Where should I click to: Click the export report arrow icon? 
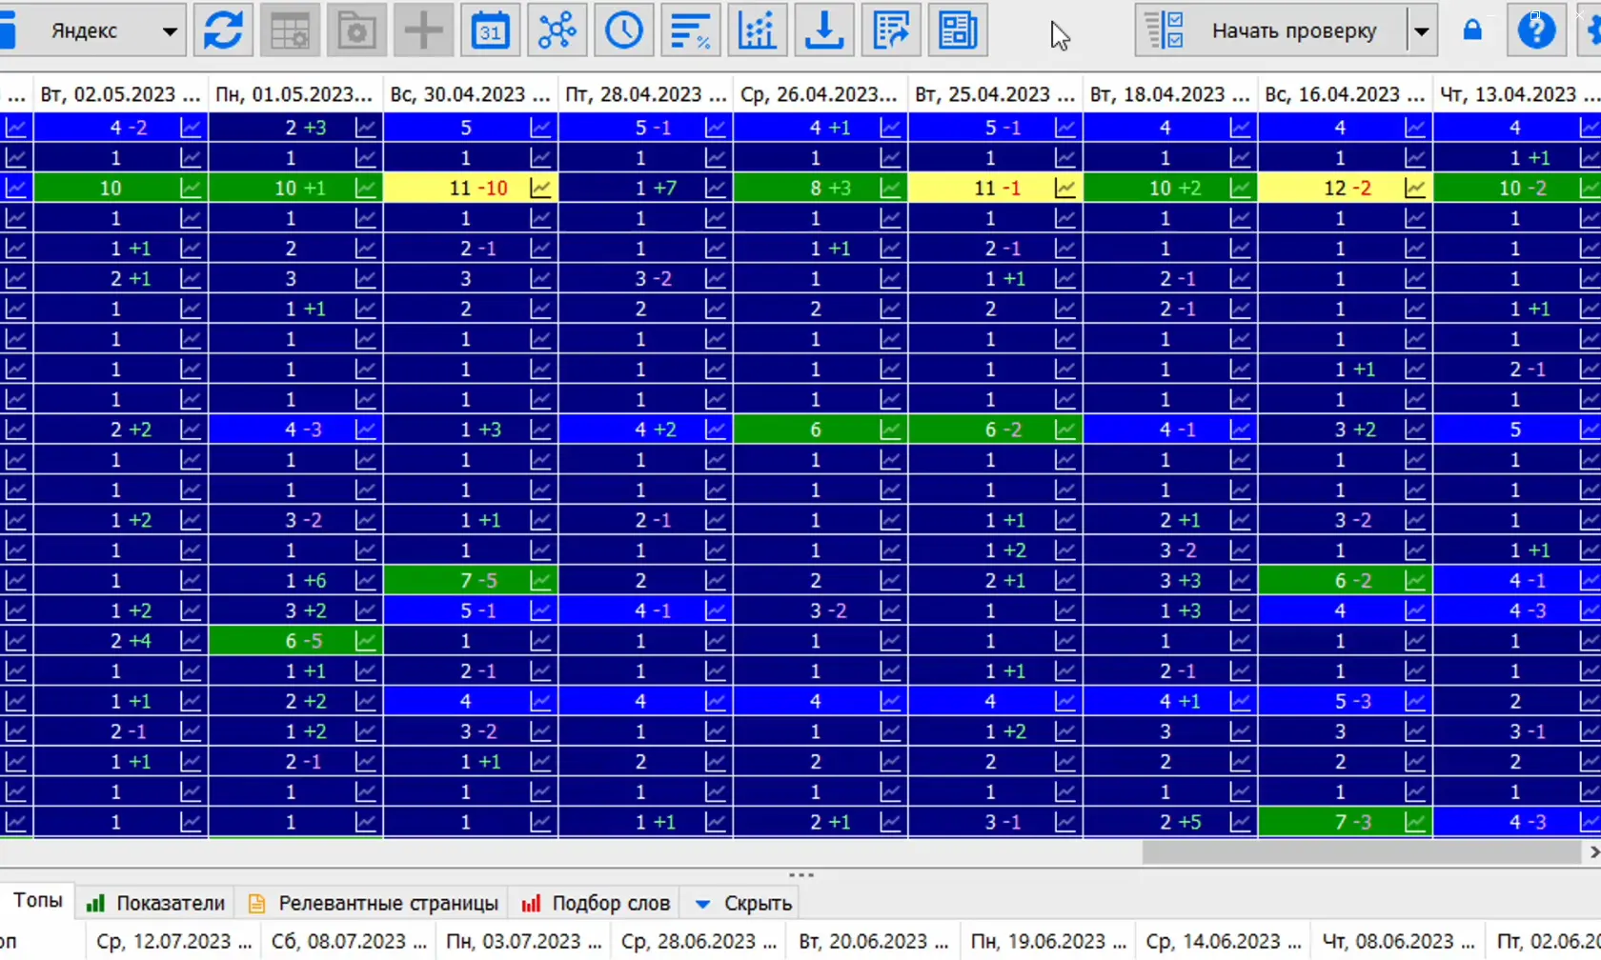pos(890,30)
